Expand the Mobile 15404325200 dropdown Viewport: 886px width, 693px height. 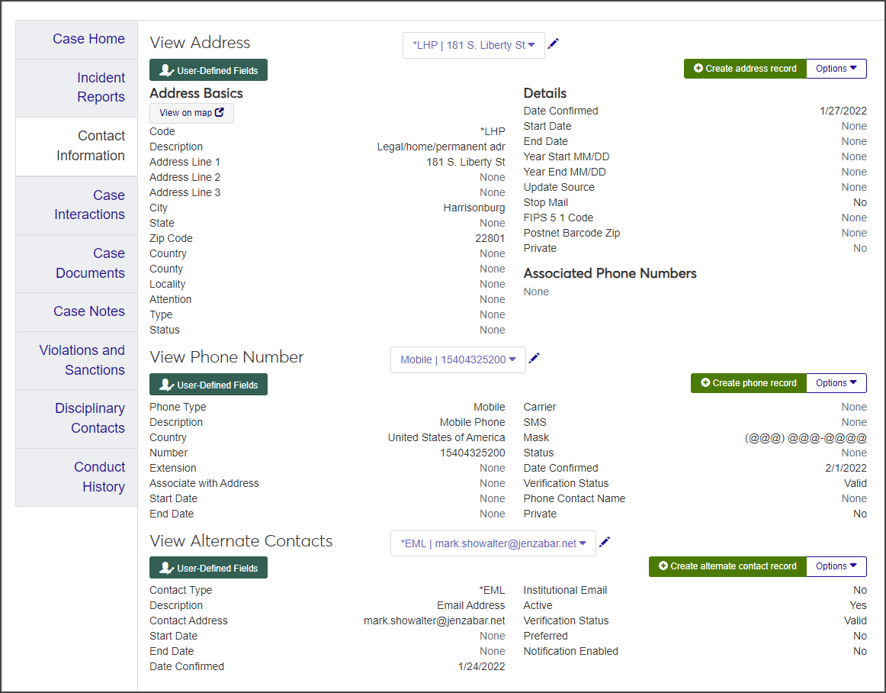point(457,359)
